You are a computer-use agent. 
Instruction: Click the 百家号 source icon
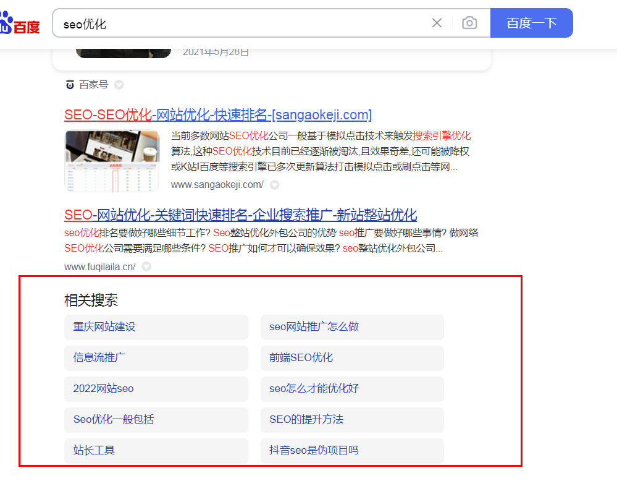tap(70, 85)
